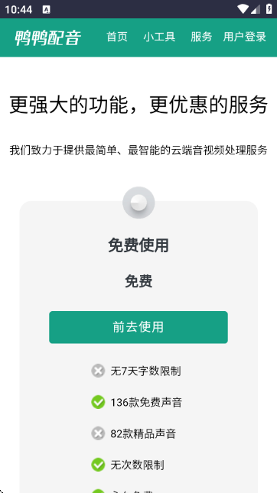Tap the 无次数限制 feature text
The height and width of the screenshot is (493, 277).
coord(137,465)
